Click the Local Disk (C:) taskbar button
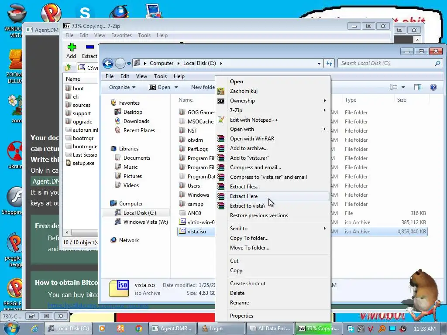The image size is (447, 335). (68, 328)
